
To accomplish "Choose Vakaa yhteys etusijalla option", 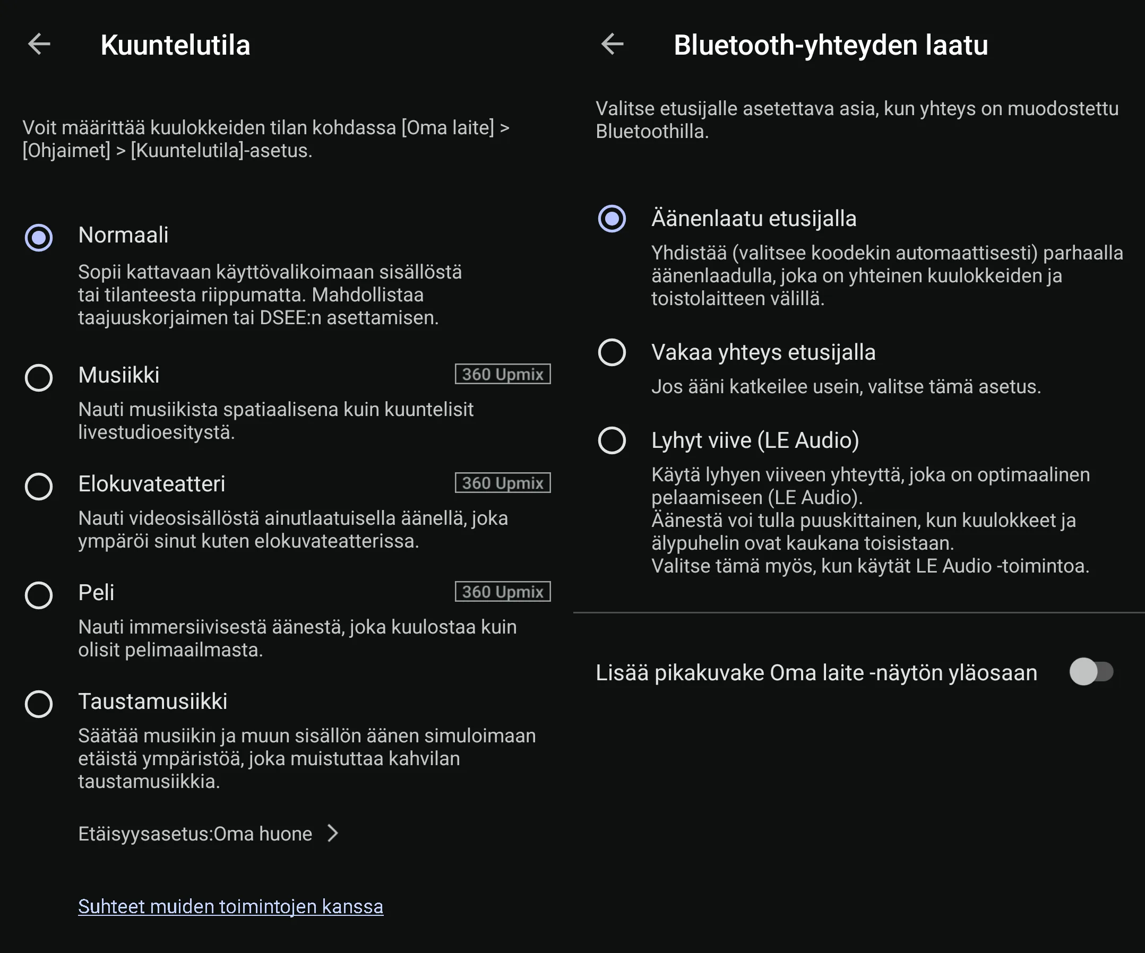I will 612,352.
